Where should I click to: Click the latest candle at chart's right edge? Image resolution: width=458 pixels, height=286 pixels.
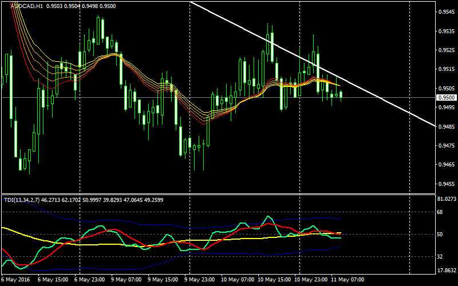tap(341, 95)
